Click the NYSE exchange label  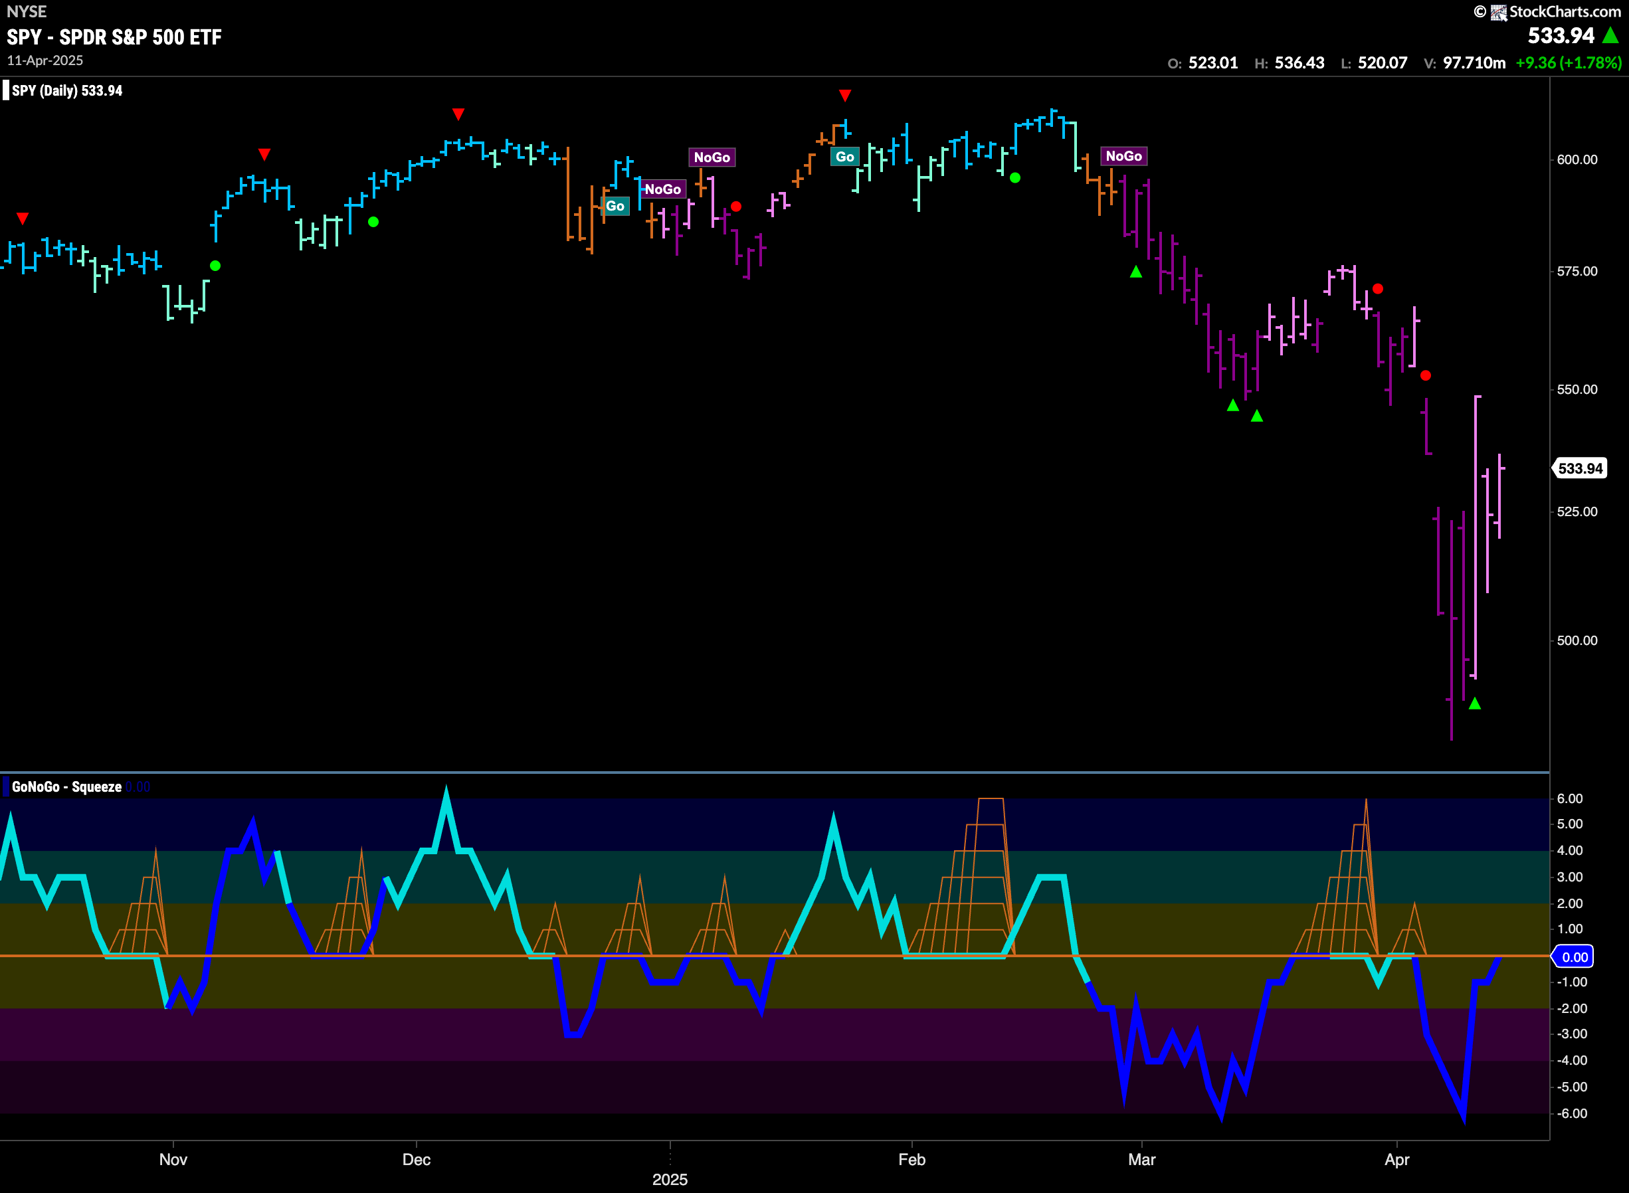(x=27, y=11)
